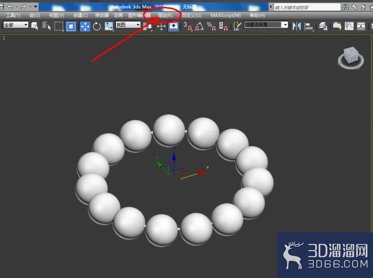
Task: Open the Select by Name list
Action: click(x=46, y=26)
